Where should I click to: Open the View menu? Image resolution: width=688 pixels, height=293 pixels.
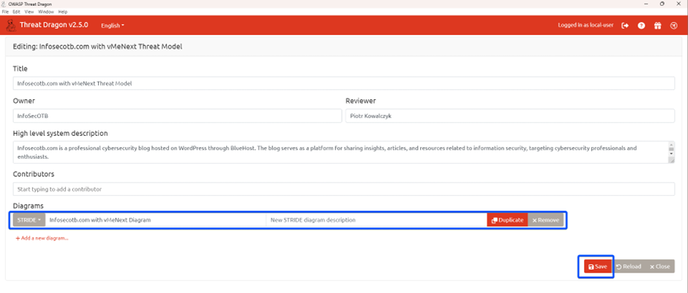(x=28, y=12)
